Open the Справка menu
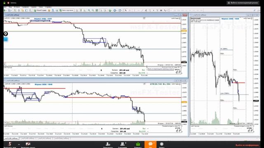 (48, 7)
